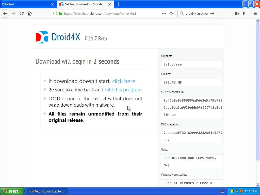Bookmark this page with the star icon

point(171,13)
